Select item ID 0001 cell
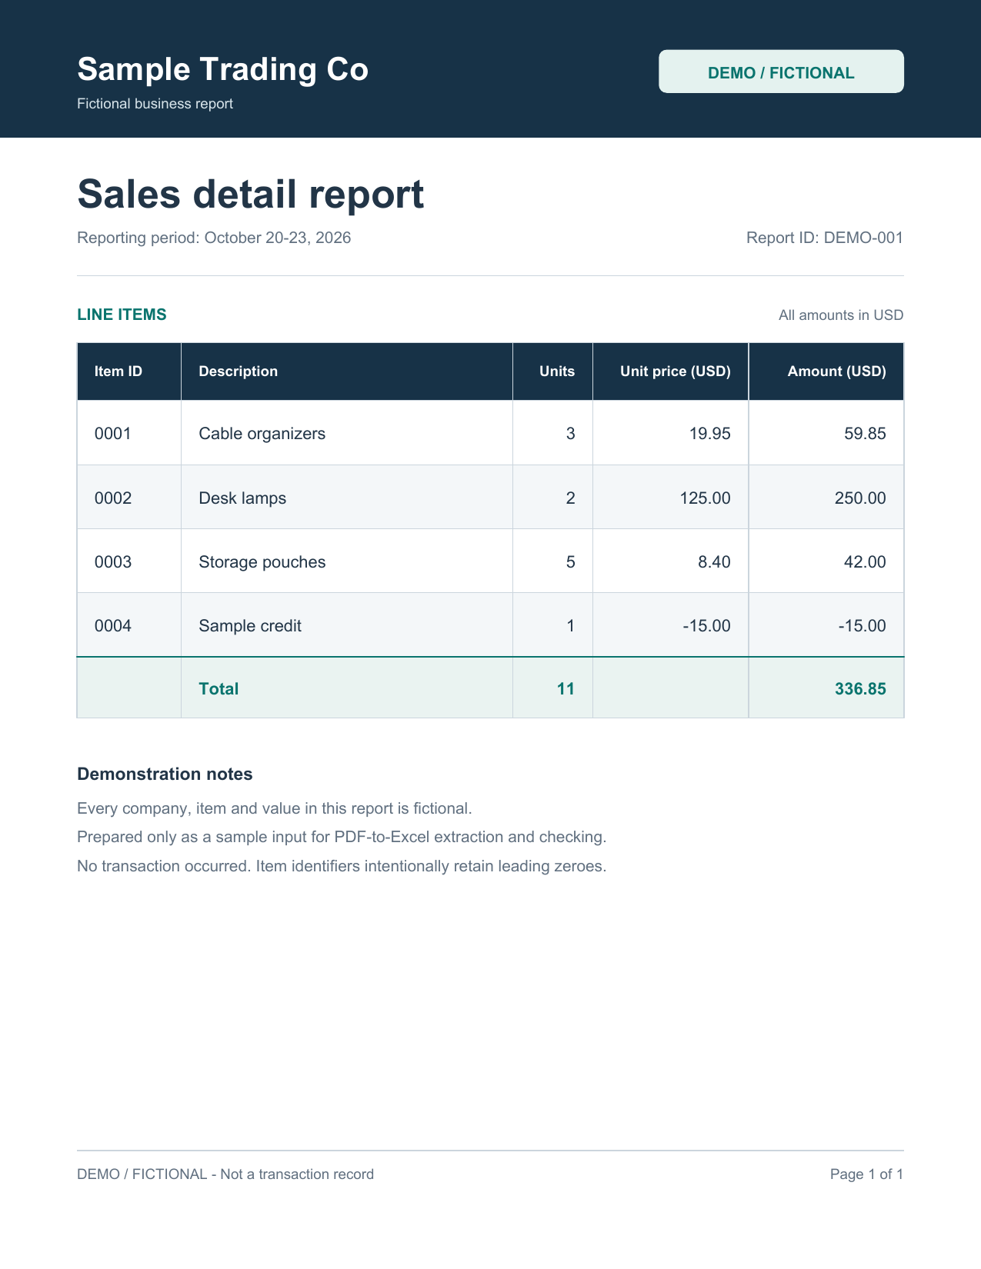Viewport: 981px width, 1269px height. [x=129, y=433]
